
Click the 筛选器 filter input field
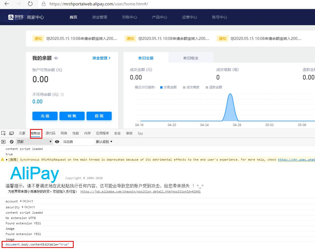pyautogui.click(x=78, y=142)
